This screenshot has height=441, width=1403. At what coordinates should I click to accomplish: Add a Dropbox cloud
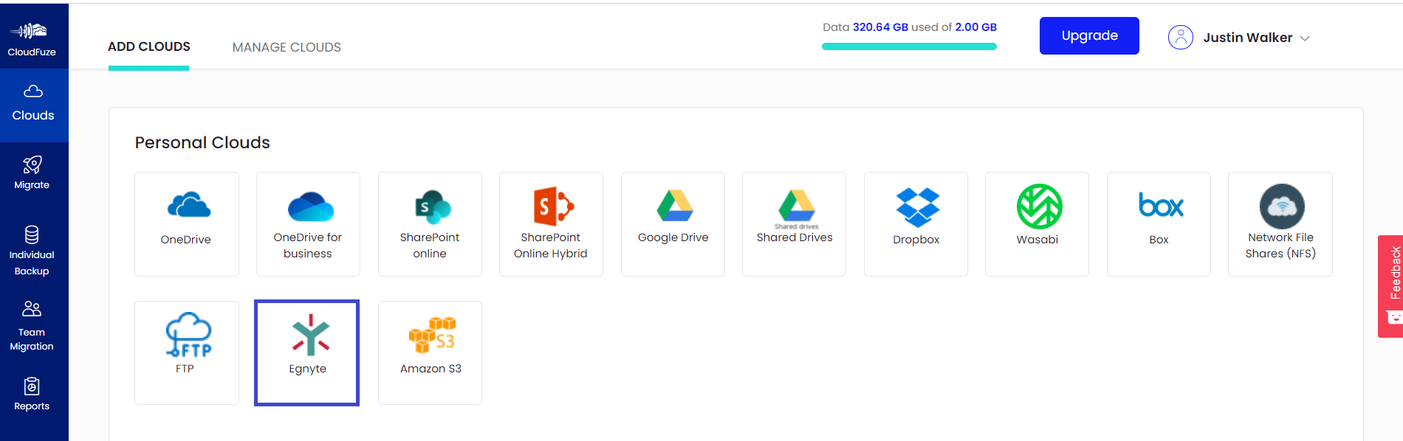(916, 224)
